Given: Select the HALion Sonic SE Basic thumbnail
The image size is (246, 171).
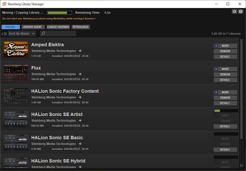Looking at the screenshot, I should point(16,142).
